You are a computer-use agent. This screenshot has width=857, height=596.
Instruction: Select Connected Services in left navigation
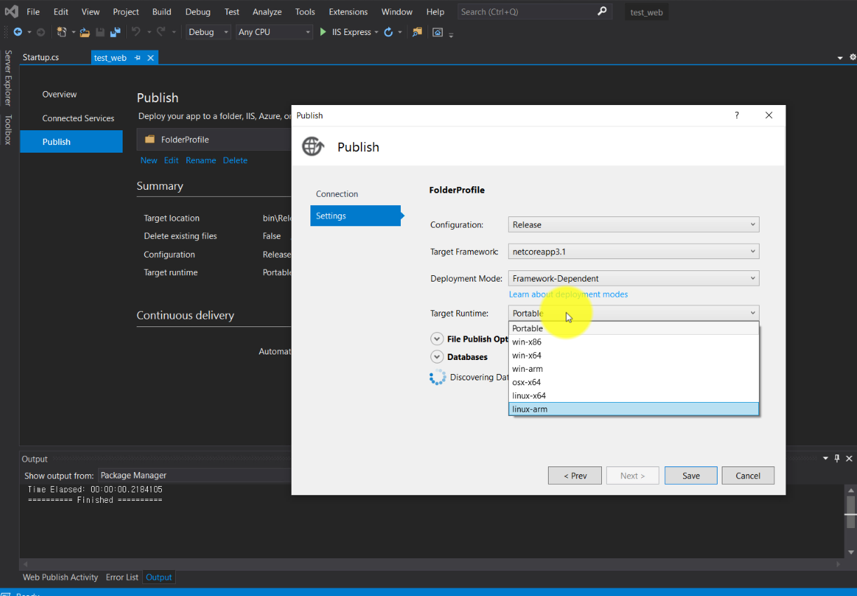click(x=78, y=118)
